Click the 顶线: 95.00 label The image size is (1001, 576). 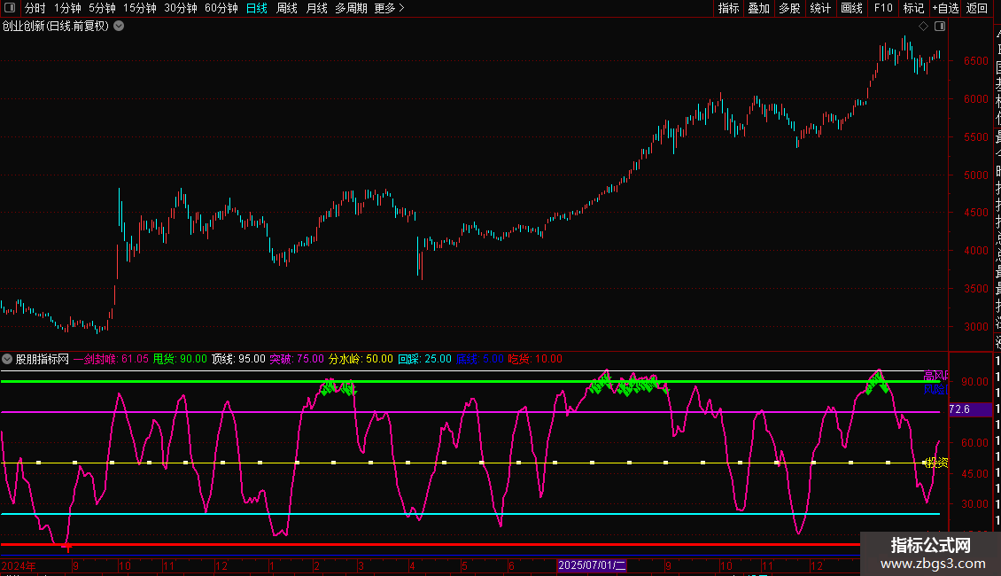pyautogui.click(x=238, y=359)
